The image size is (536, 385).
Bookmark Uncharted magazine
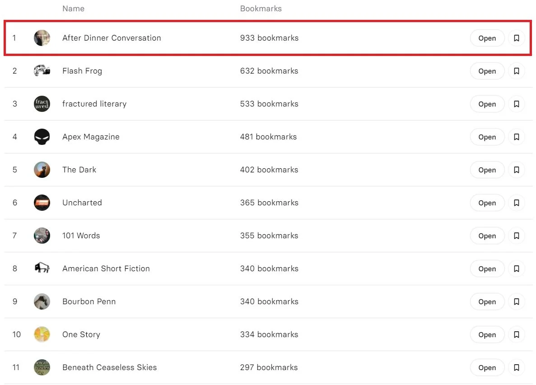click(x=516, y=203)
